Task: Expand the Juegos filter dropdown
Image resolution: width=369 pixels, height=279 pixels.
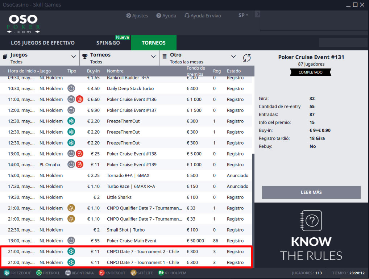Action: click(74, 57)
